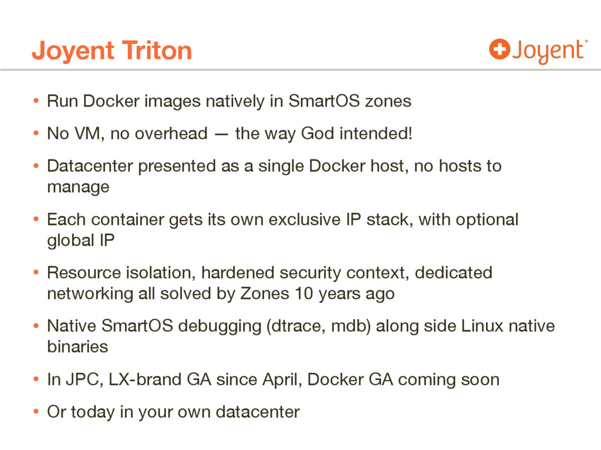Click the bullet dot before 'Each container gets'
601x450 pixels.
(36, 220)
